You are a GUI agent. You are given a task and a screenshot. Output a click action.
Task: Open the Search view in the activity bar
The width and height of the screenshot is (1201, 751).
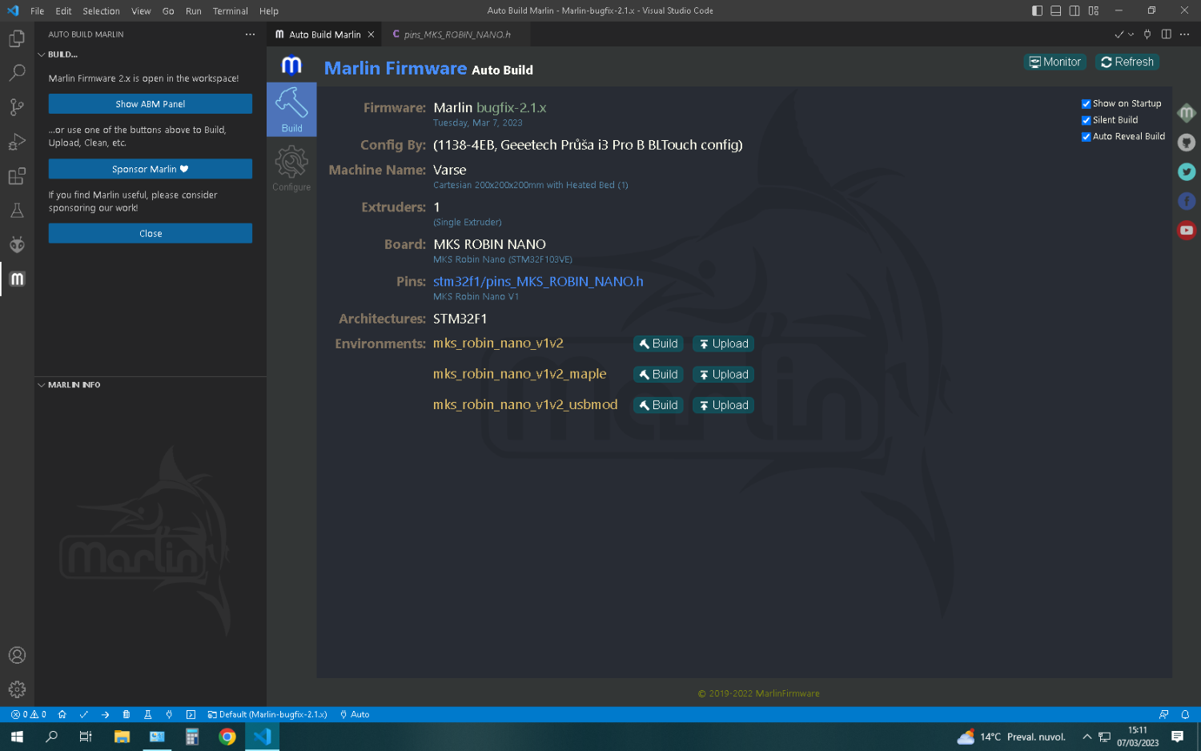click(17, 73)
